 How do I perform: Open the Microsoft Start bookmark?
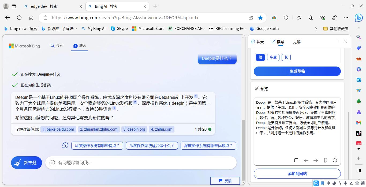[x=148, y=29]
